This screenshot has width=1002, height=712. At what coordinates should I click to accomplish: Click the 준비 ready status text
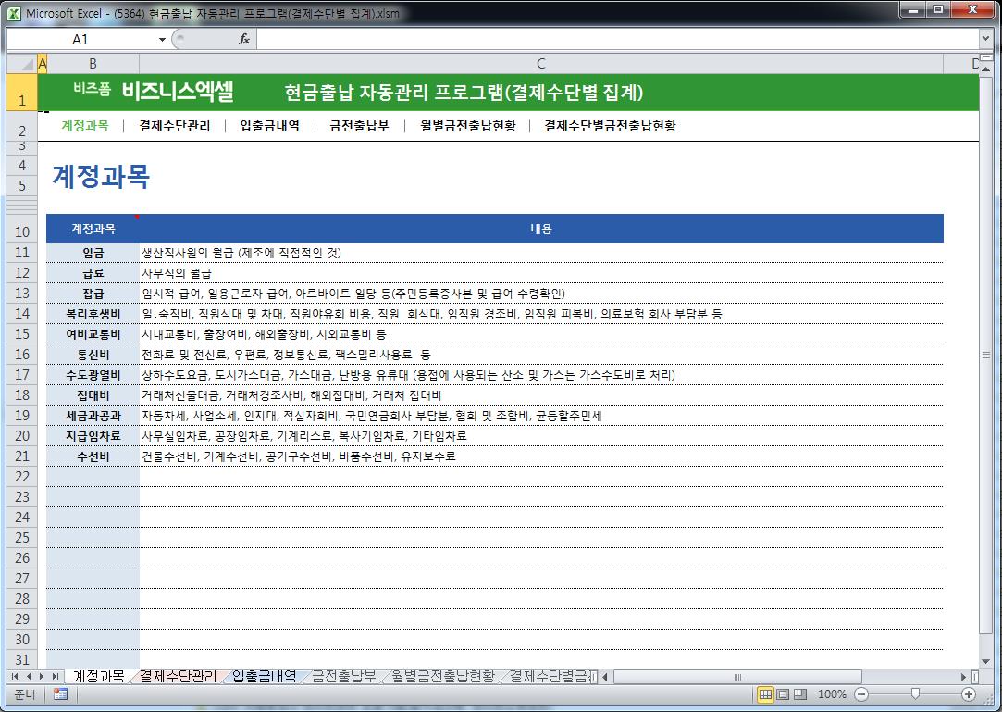point(24,694)
